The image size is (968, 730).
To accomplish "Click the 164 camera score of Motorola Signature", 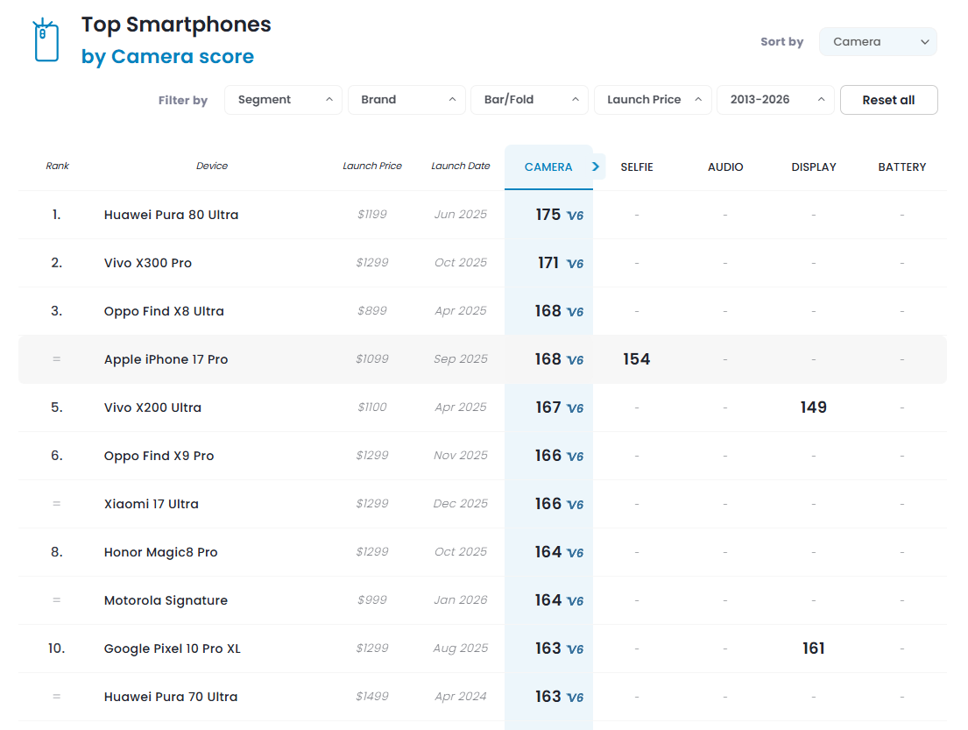I will point(548,599).
